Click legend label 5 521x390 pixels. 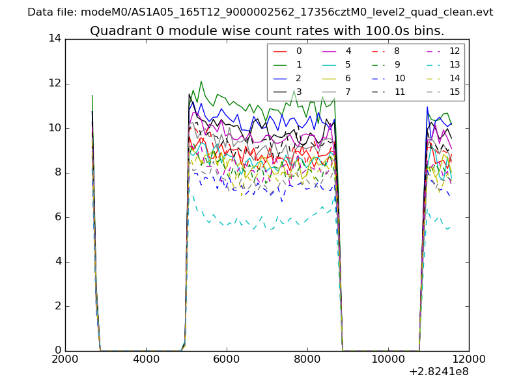pyautogui.click(x=348, y=64)
